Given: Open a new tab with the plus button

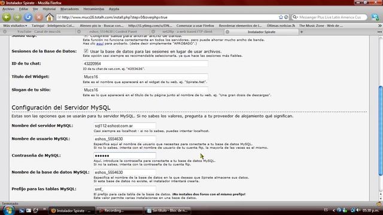Looking at the screenshot, I should [302, 32].
